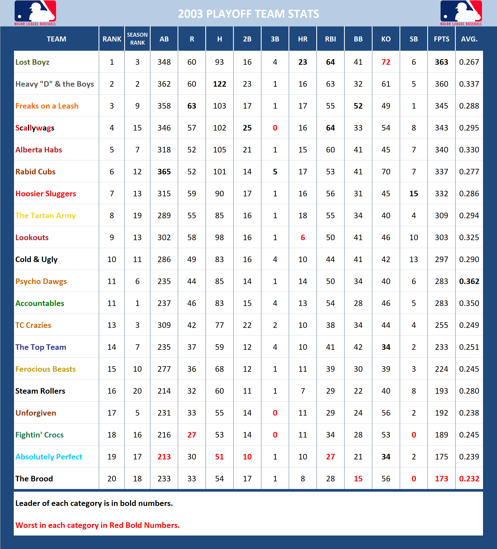Expand the BB column header
Screen dimensions: 497x549
point(358,39)
